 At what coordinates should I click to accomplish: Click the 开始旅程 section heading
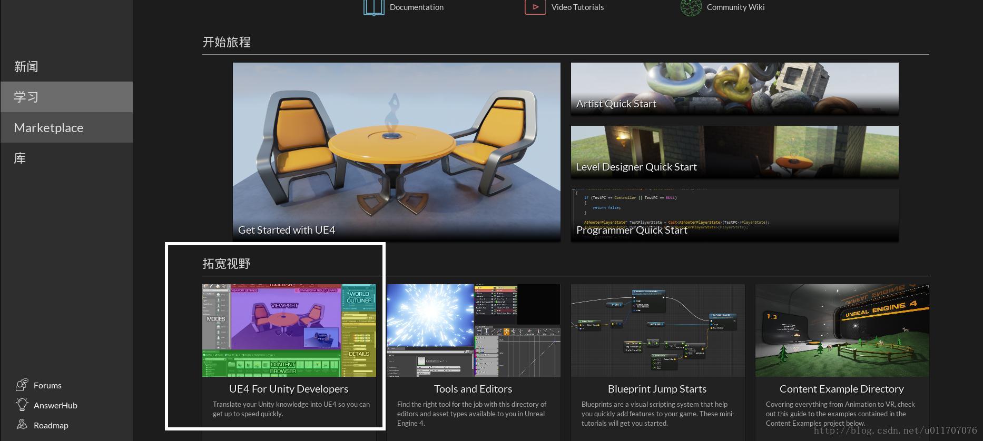click(x=227, y=42)
